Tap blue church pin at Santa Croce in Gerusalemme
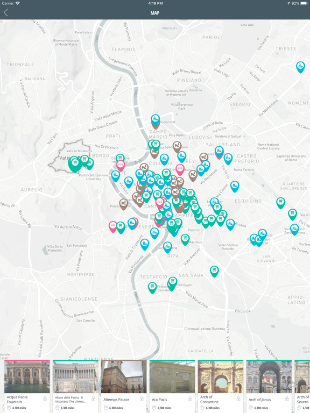310x413 pixels. point(294,229)
